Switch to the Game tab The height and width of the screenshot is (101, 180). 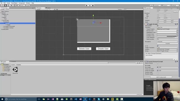coord(48,8)
